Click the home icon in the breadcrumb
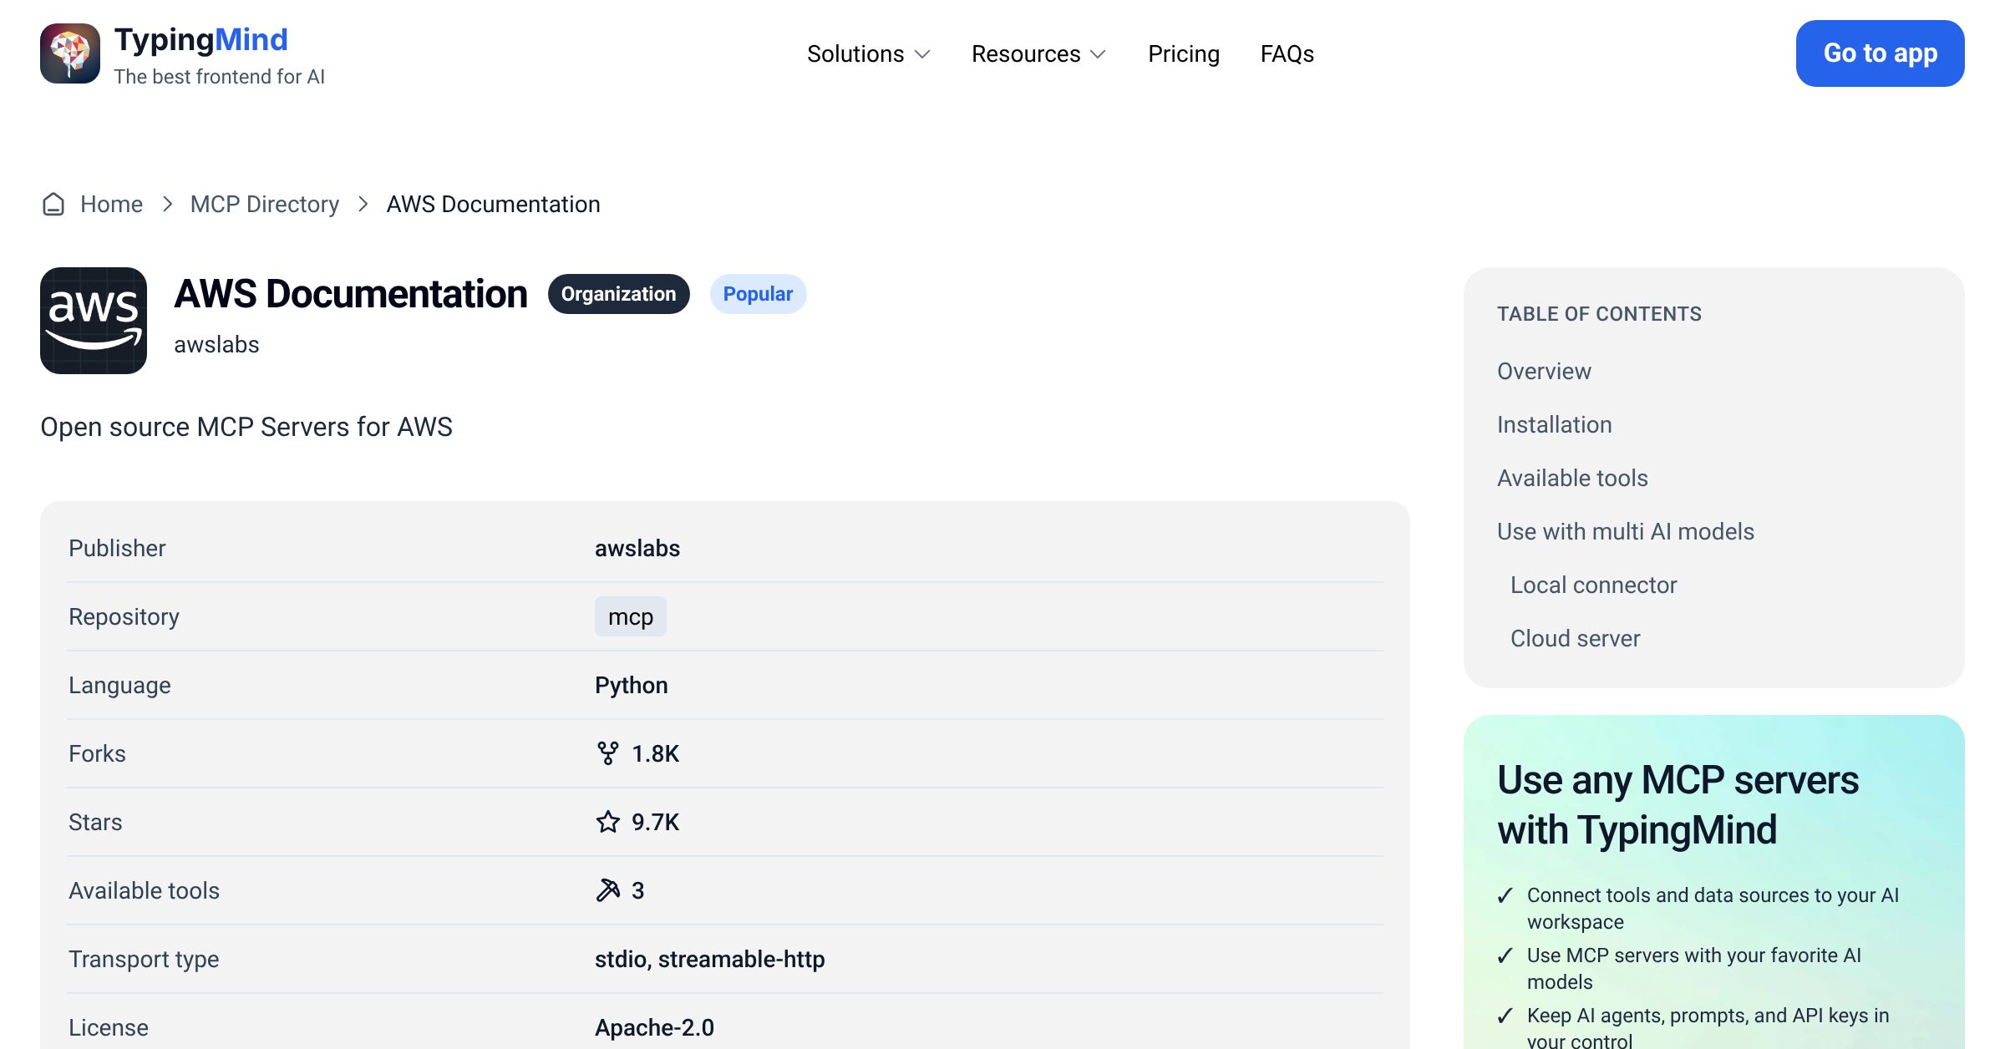2005x1049 pixels. pyautogui.click(x=53, y=205)
